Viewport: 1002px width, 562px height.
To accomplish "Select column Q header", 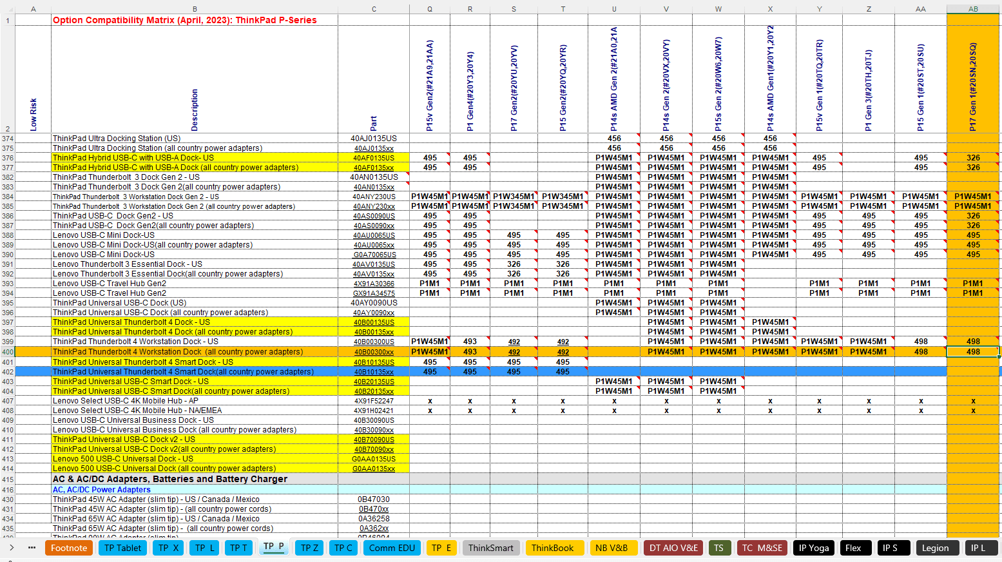I will (430, 9).
